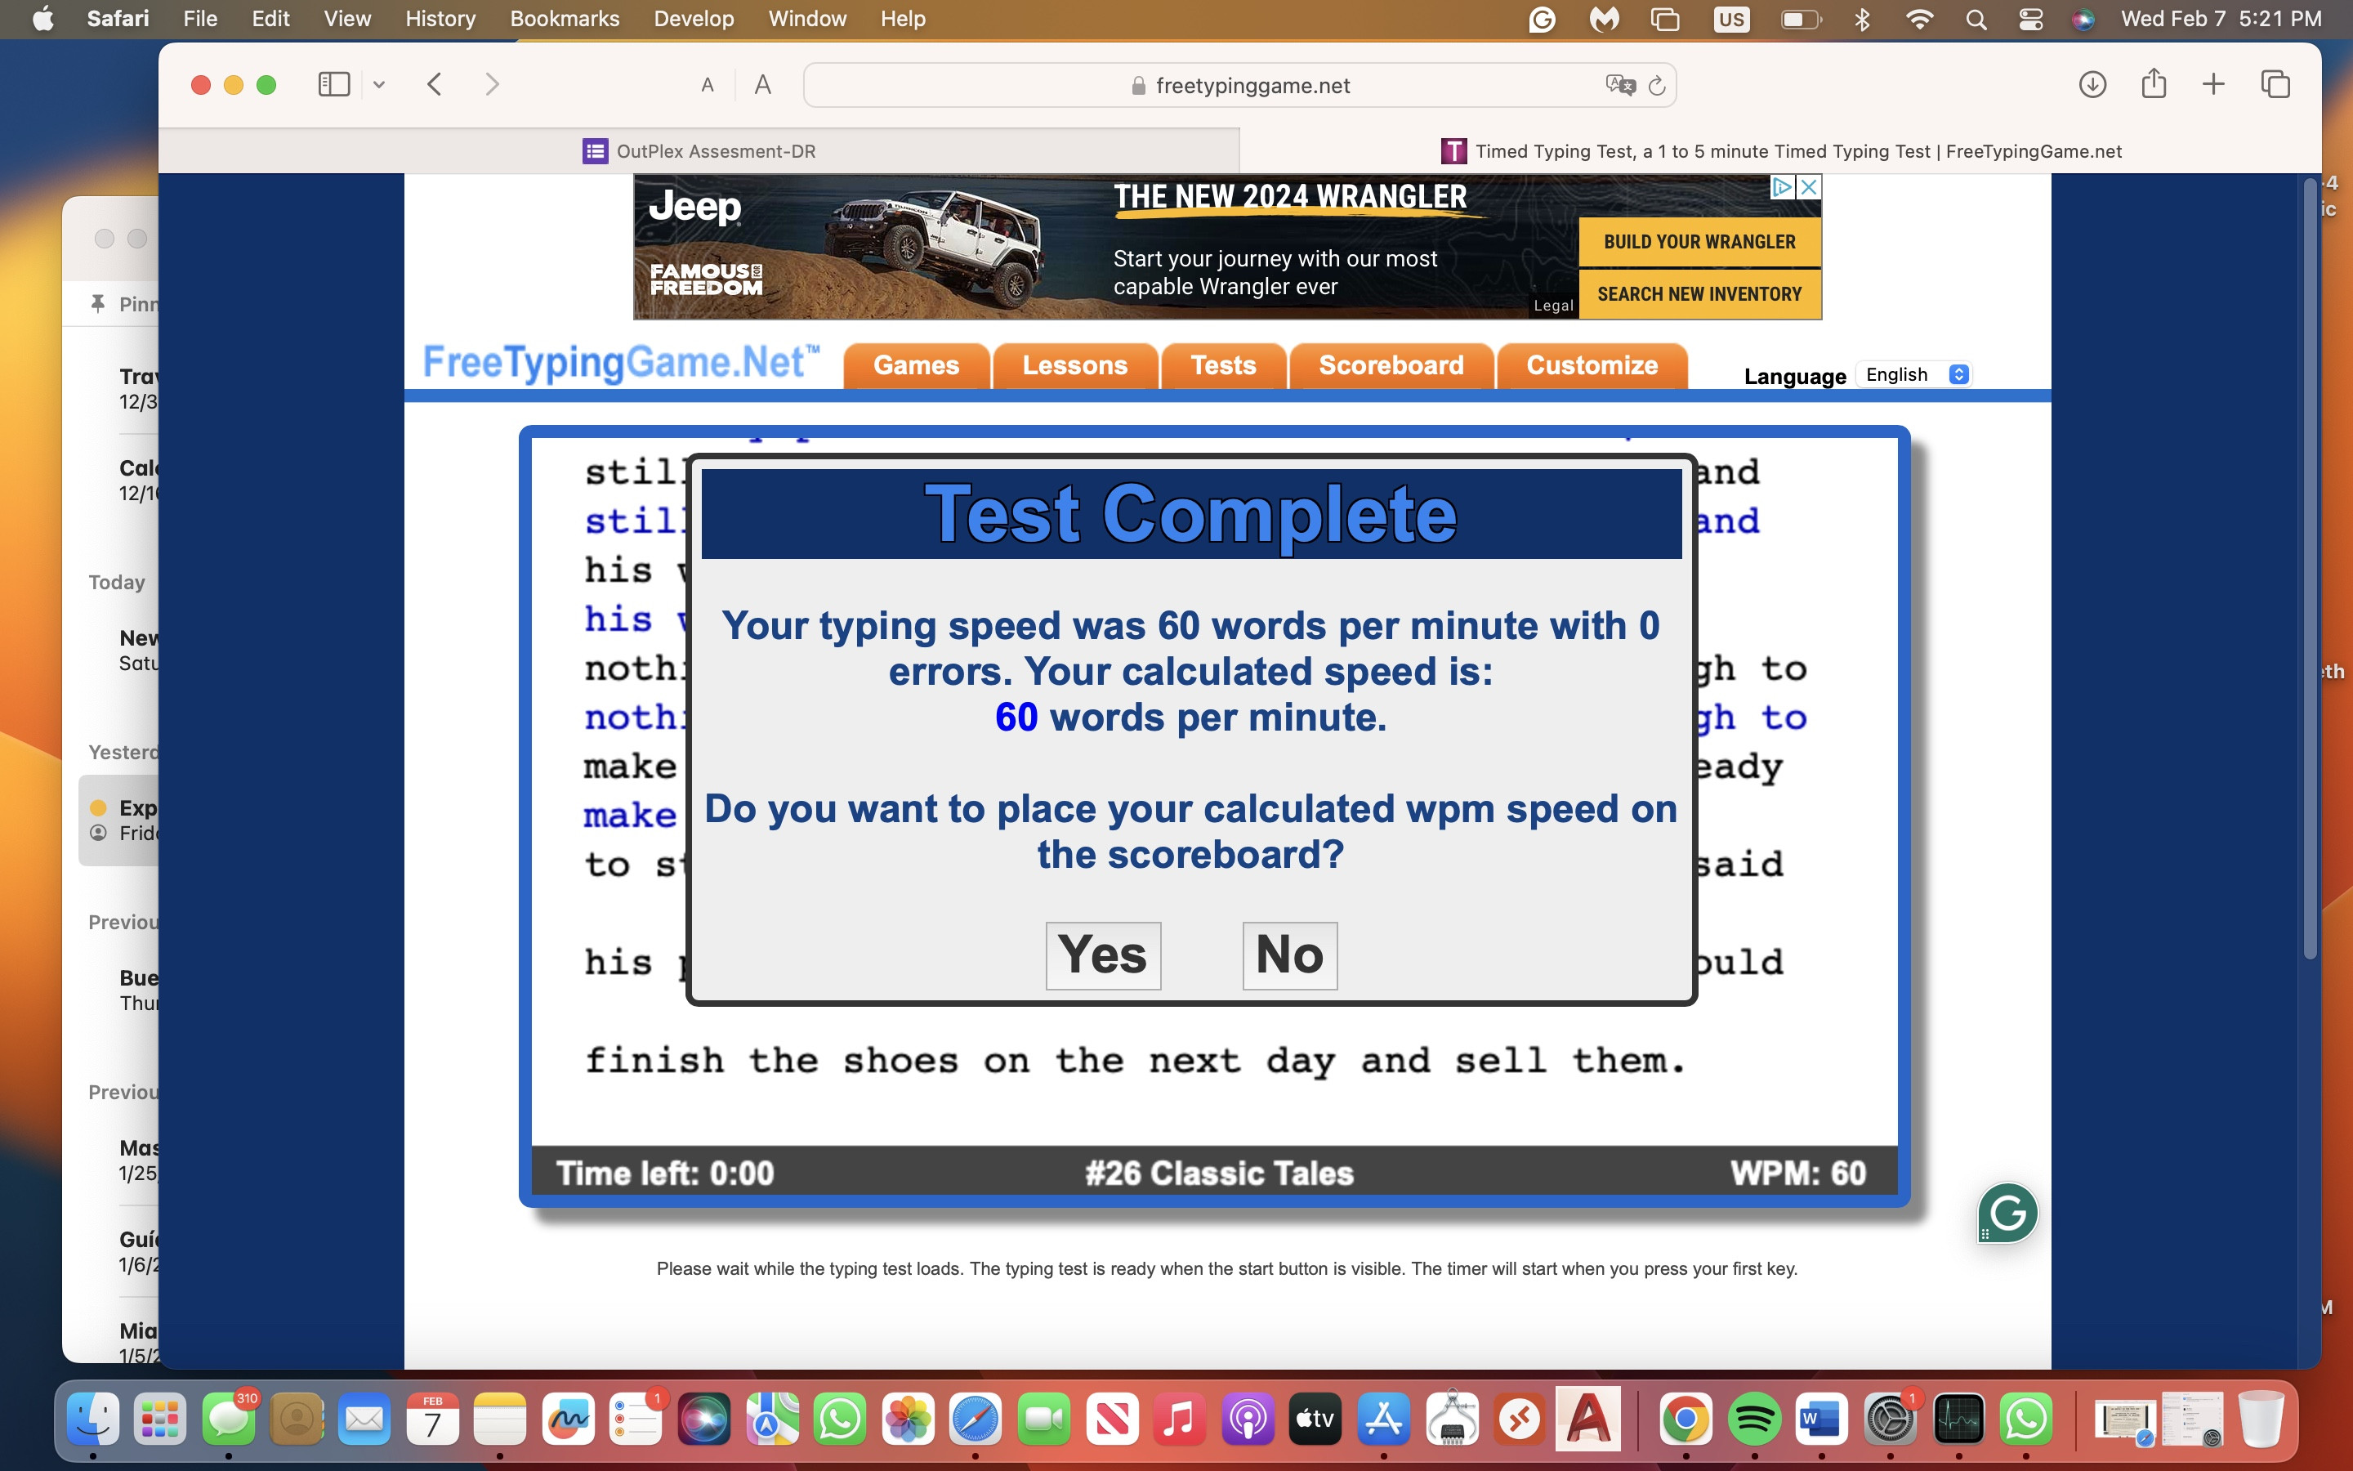Screen dimensions: 2353x1471
Task: Open a new Safari tab
Action: tap(2213, 85)
